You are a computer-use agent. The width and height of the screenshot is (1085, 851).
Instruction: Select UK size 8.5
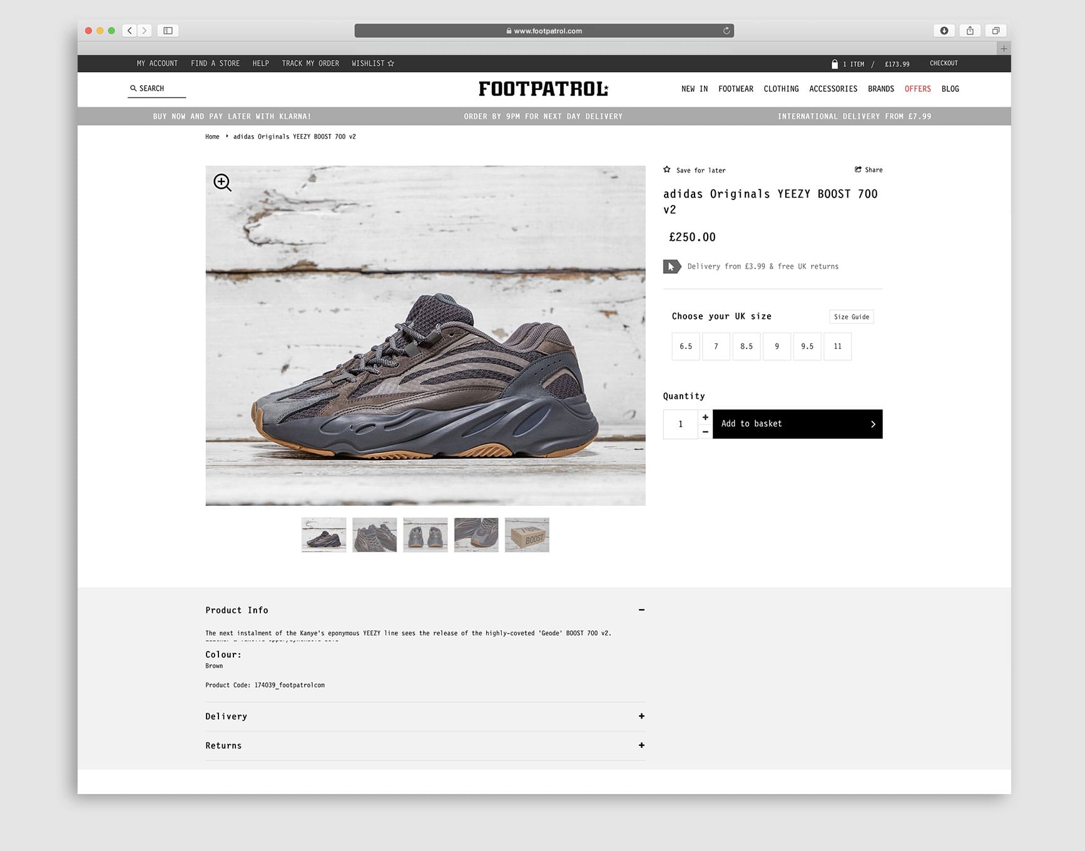pyautogui.click(x=746, y=346)
